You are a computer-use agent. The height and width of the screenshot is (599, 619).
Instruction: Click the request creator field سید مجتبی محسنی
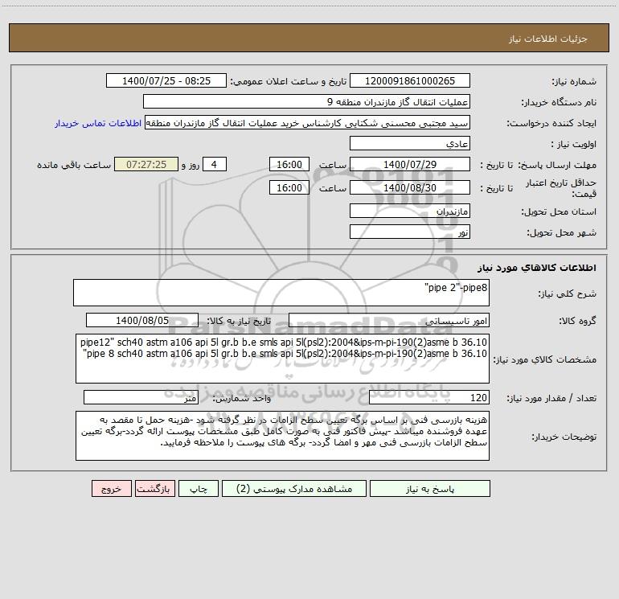coord(308,122)
